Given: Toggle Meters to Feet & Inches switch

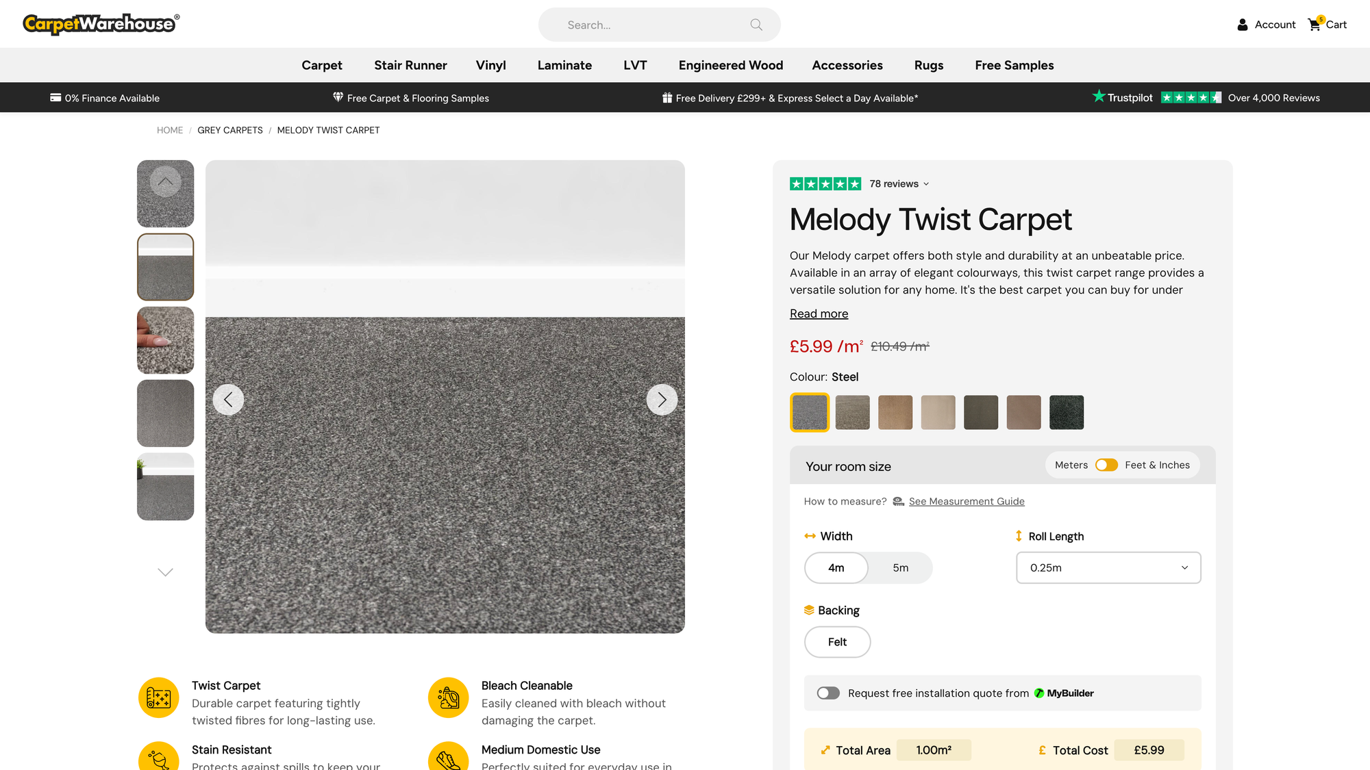Looking at the screenshot, I should [1106, 465].
